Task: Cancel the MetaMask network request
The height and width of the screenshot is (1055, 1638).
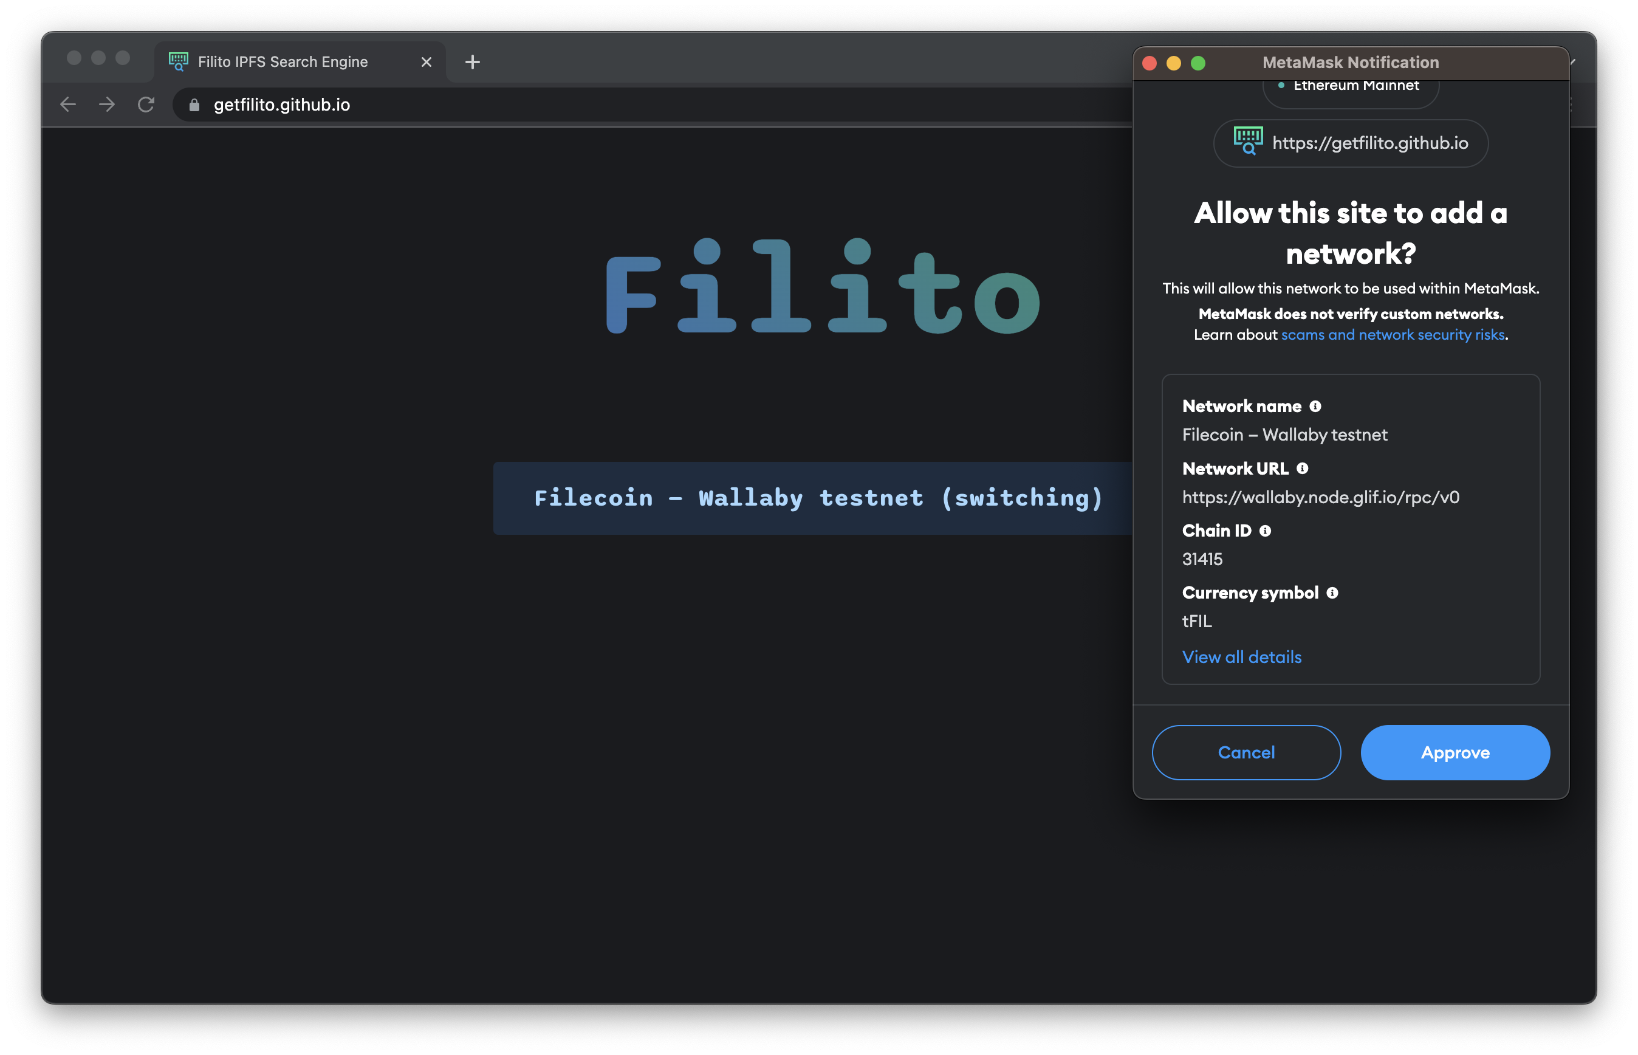Action: [x=1246, y=752]
